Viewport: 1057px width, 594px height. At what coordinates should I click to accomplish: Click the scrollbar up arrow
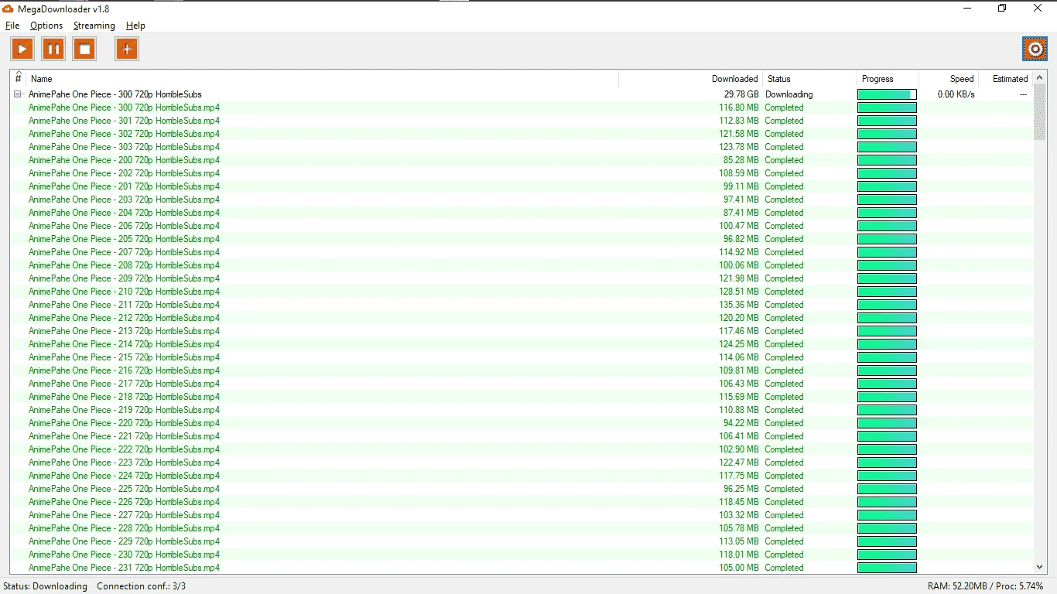(1040, 77)
